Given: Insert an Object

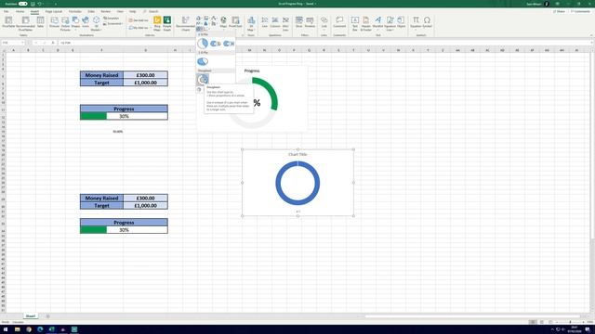Looking at the screenshot, I should (401, 22).
